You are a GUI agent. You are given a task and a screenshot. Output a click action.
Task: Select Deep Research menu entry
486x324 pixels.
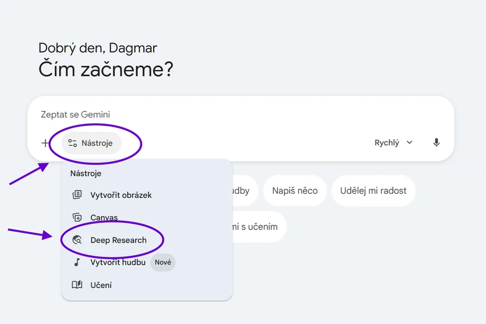pos(118,240)
